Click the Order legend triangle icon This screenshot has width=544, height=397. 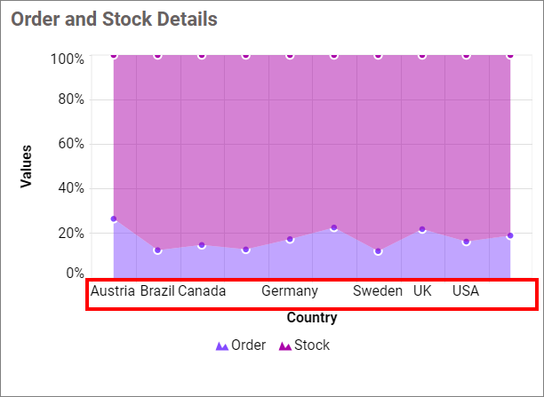(222, 345)
